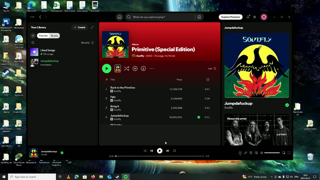Show hidden system tray icons

[271, 177]
